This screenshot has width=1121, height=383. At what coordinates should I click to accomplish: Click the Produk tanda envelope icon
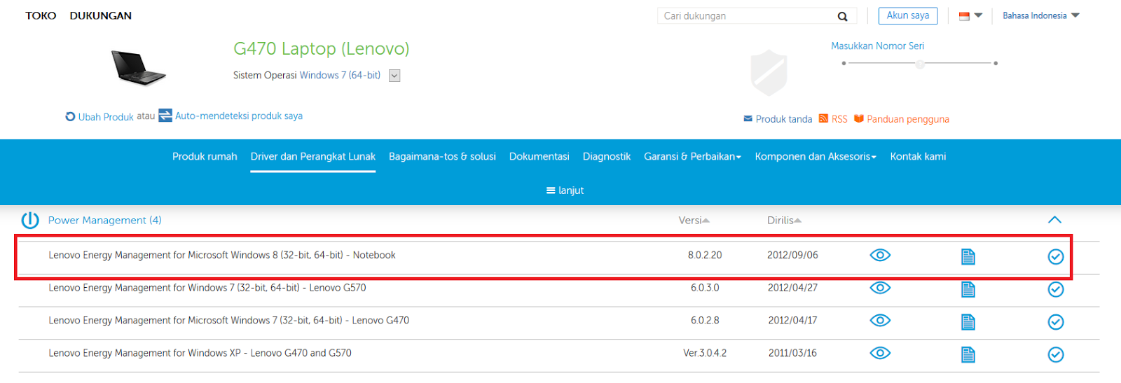[x=748, y=118]
